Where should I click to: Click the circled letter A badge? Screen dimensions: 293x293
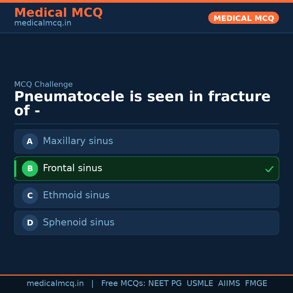[30, 141]
